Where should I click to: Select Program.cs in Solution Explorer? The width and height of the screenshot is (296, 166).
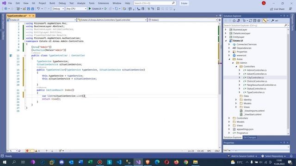(x=242, y=133)
